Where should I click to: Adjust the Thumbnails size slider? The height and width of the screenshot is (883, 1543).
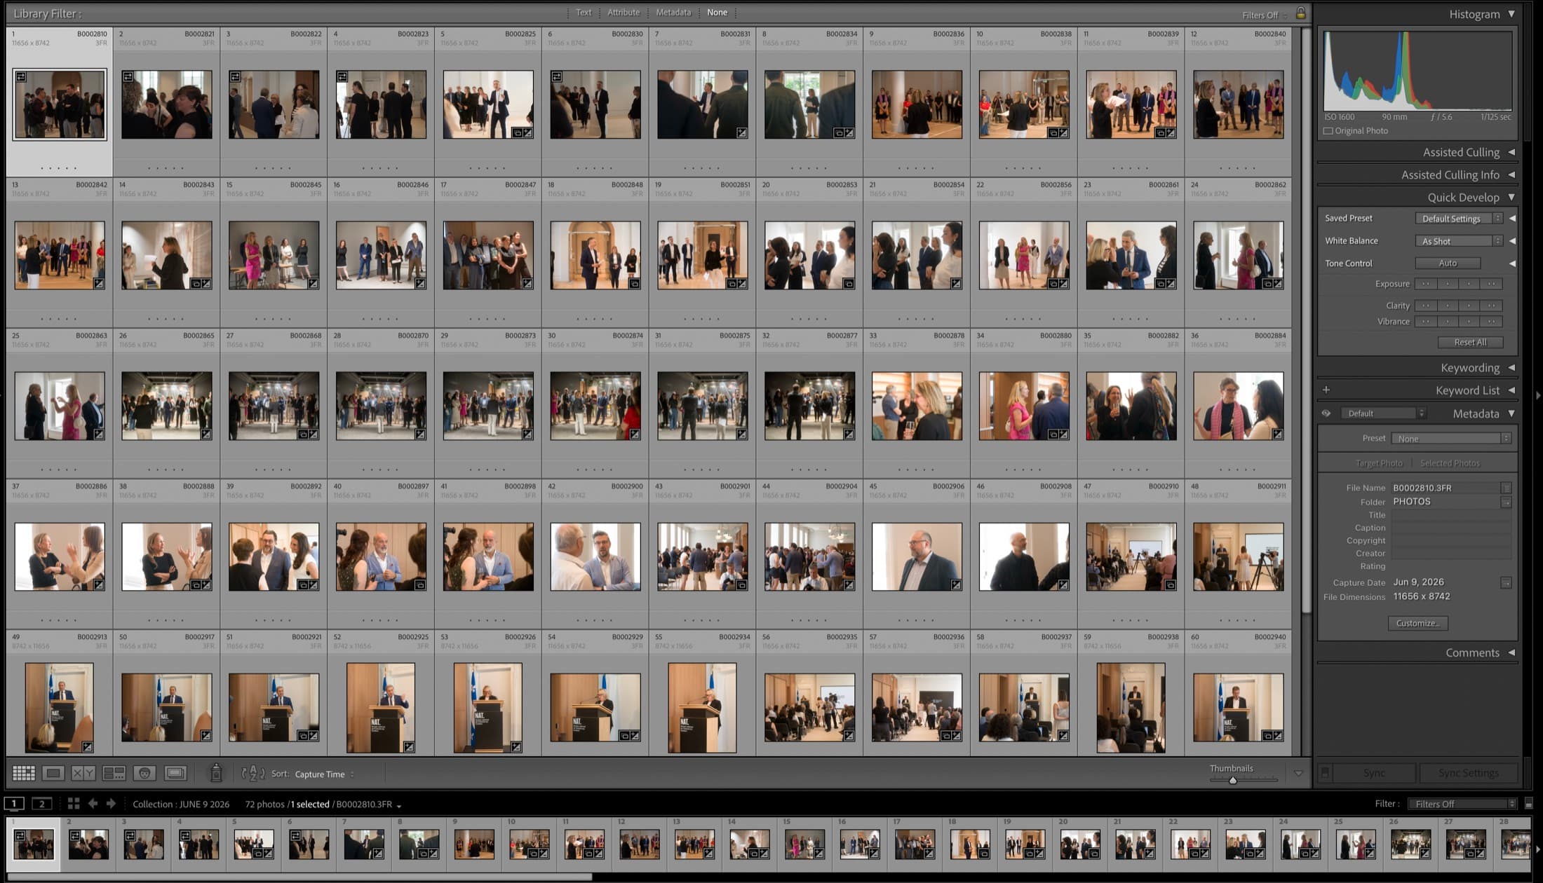point(1232,780)
